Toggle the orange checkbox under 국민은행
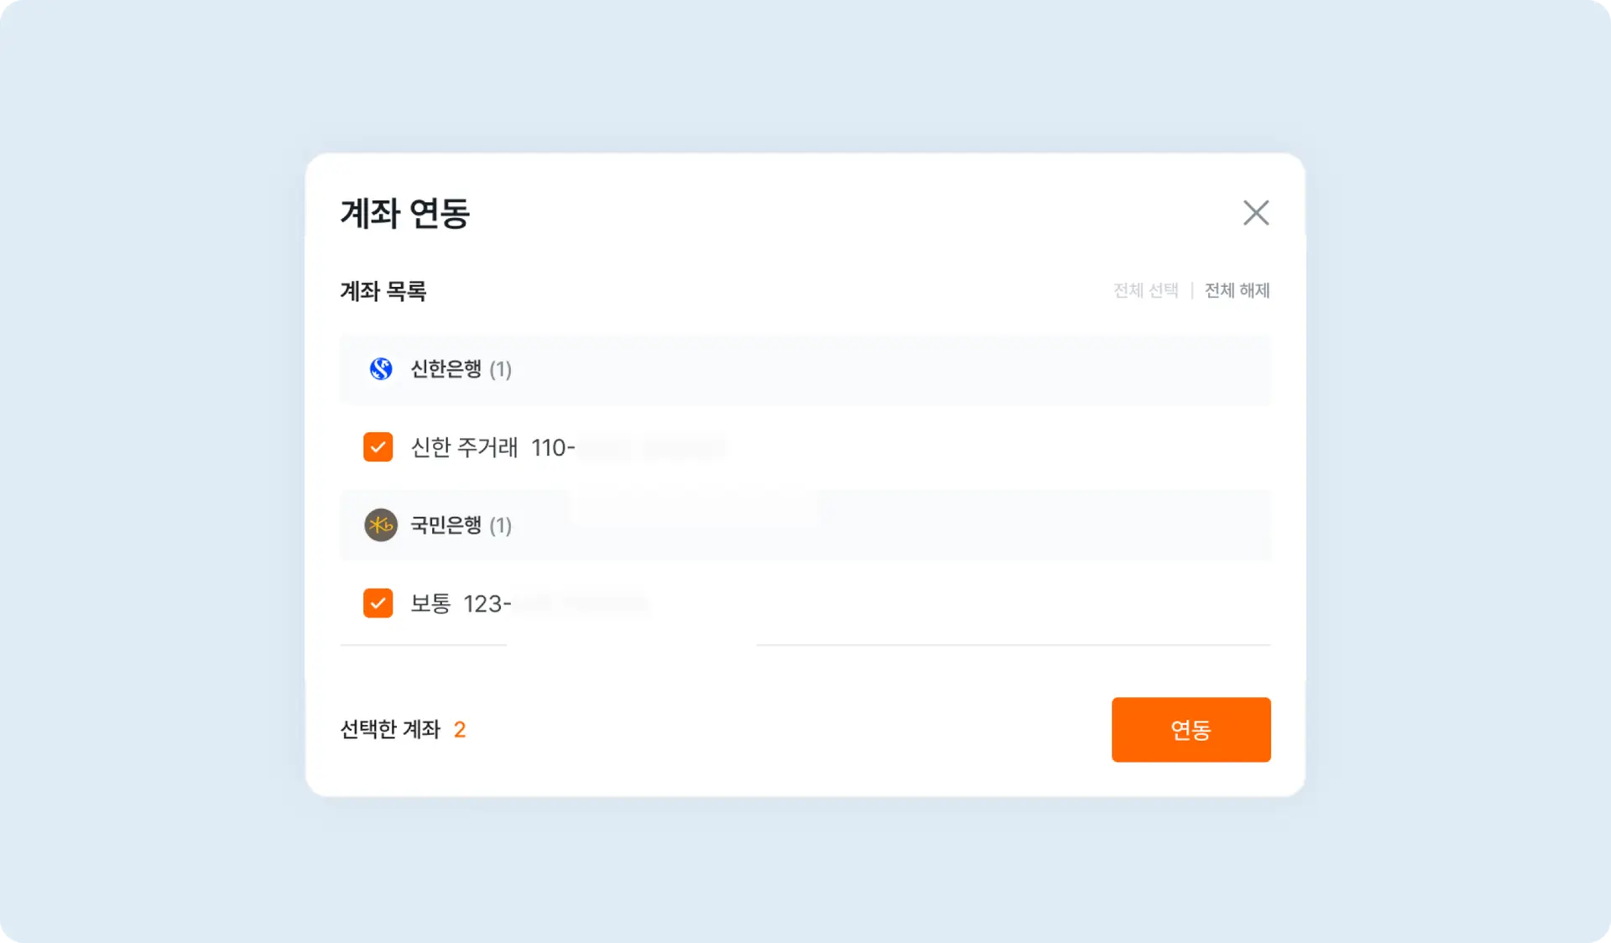 (x=378, y=602)
